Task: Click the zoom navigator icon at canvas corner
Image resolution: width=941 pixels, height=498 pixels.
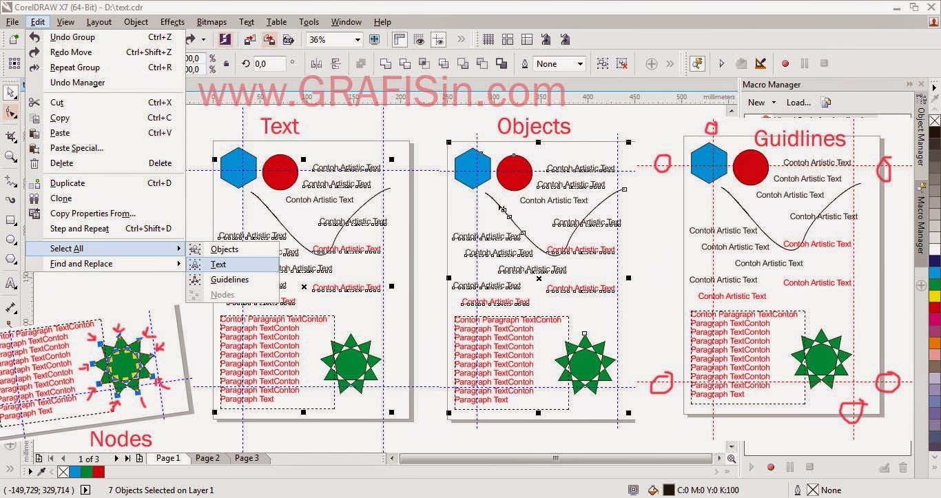Action: tap(731, 459)
